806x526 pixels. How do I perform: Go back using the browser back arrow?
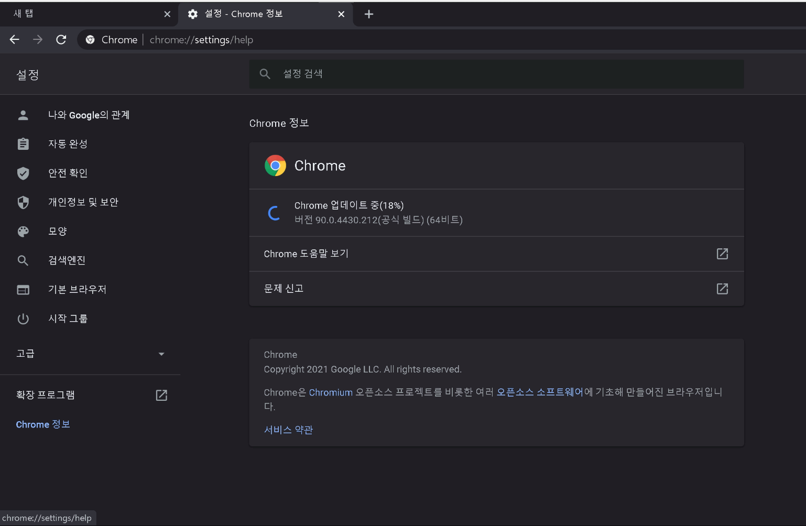click(15, 40)
